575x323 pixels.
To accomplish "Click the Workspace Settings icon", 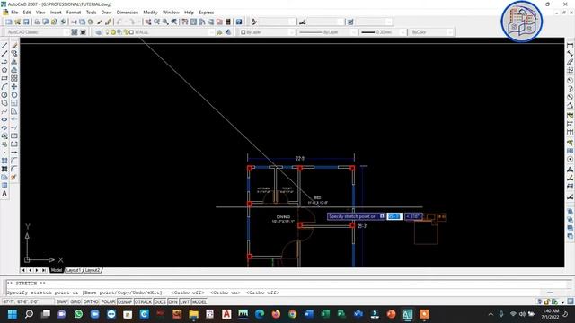I will point(75,32).
